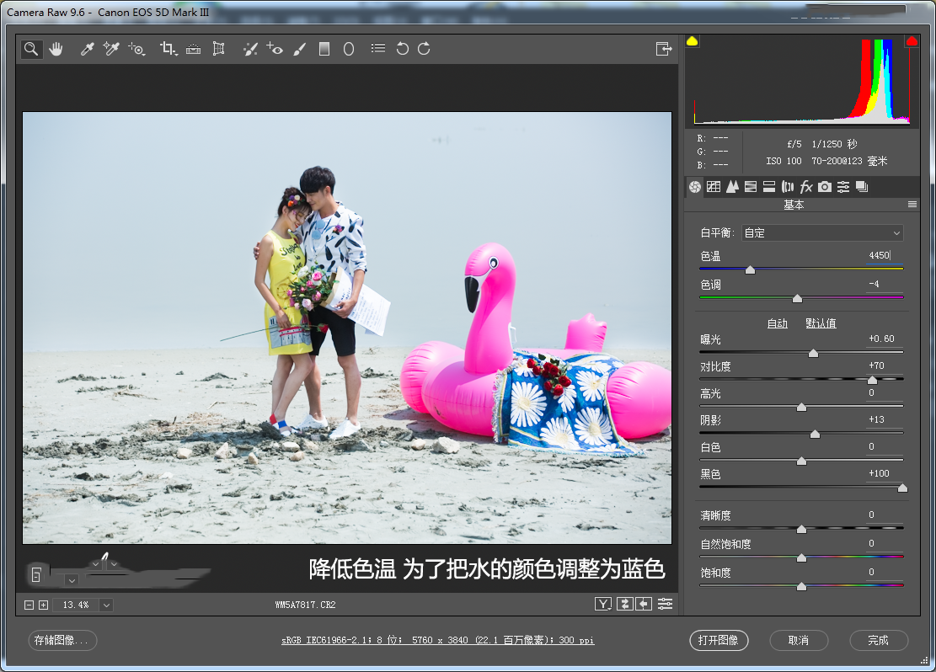Zoom out with the minus button
This screenshot has height=672, width=936.
tap(29, 605)
